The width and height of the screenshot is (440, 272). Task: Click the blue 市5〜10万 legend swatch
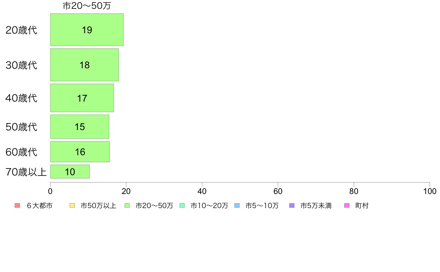click(237, 205)
